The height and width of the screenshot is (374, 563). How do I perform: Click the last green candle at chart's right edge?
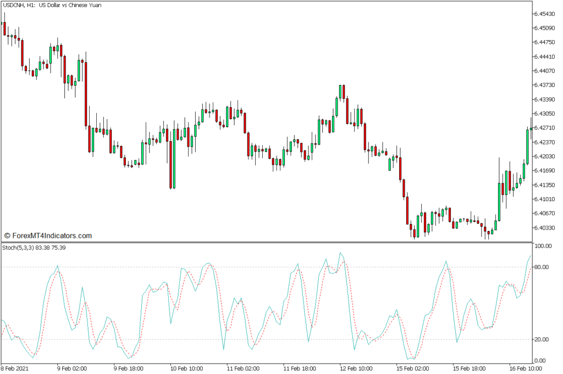(x=527, y=146)
